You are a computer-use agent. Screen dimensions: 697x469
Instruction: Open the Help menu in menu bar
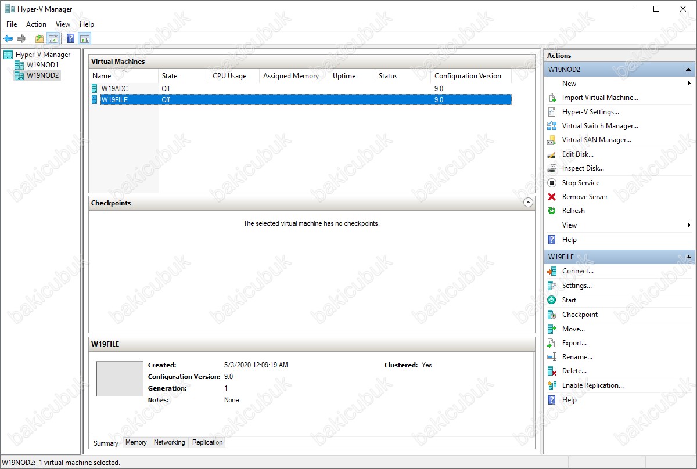[87, 24]
